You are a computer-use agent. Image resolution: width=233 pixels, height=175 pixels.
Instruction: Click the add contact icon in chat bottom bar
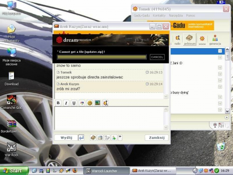(114, 138)
